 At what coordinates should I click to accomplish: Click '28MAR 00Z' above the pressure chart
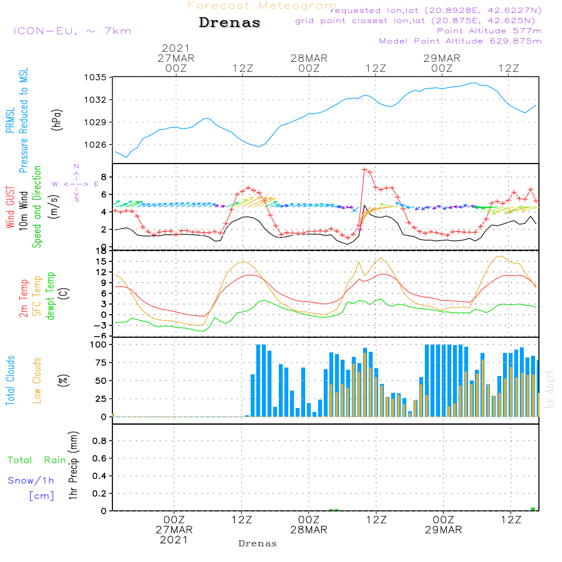coord(309,63)
